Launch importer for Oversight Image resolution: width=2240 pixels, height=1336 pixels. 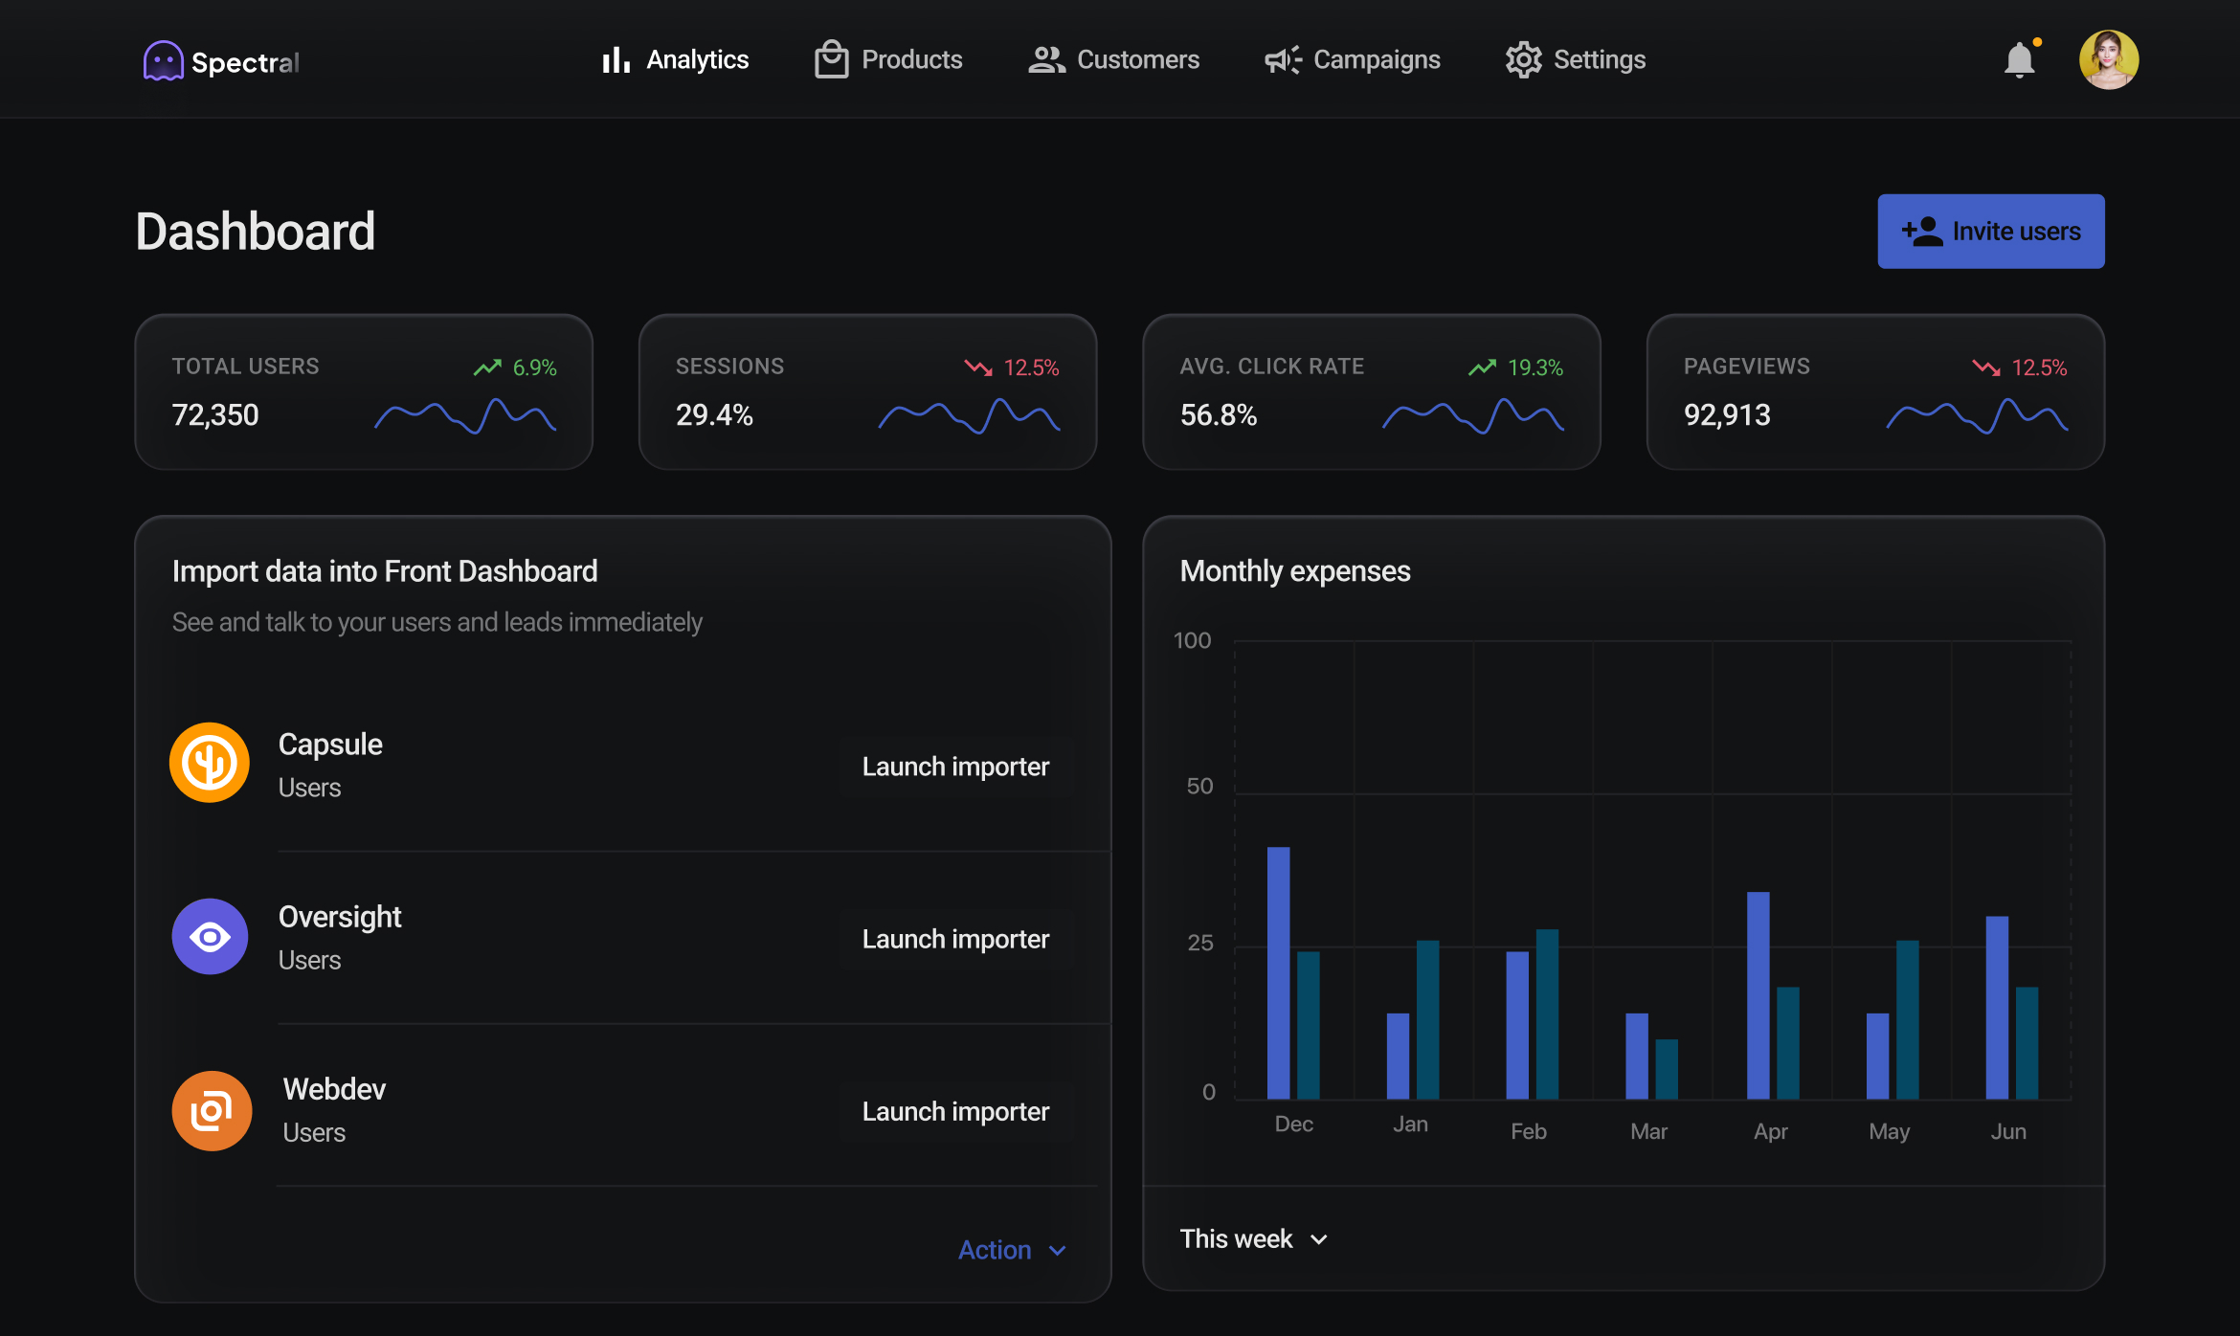click(955, 939)
